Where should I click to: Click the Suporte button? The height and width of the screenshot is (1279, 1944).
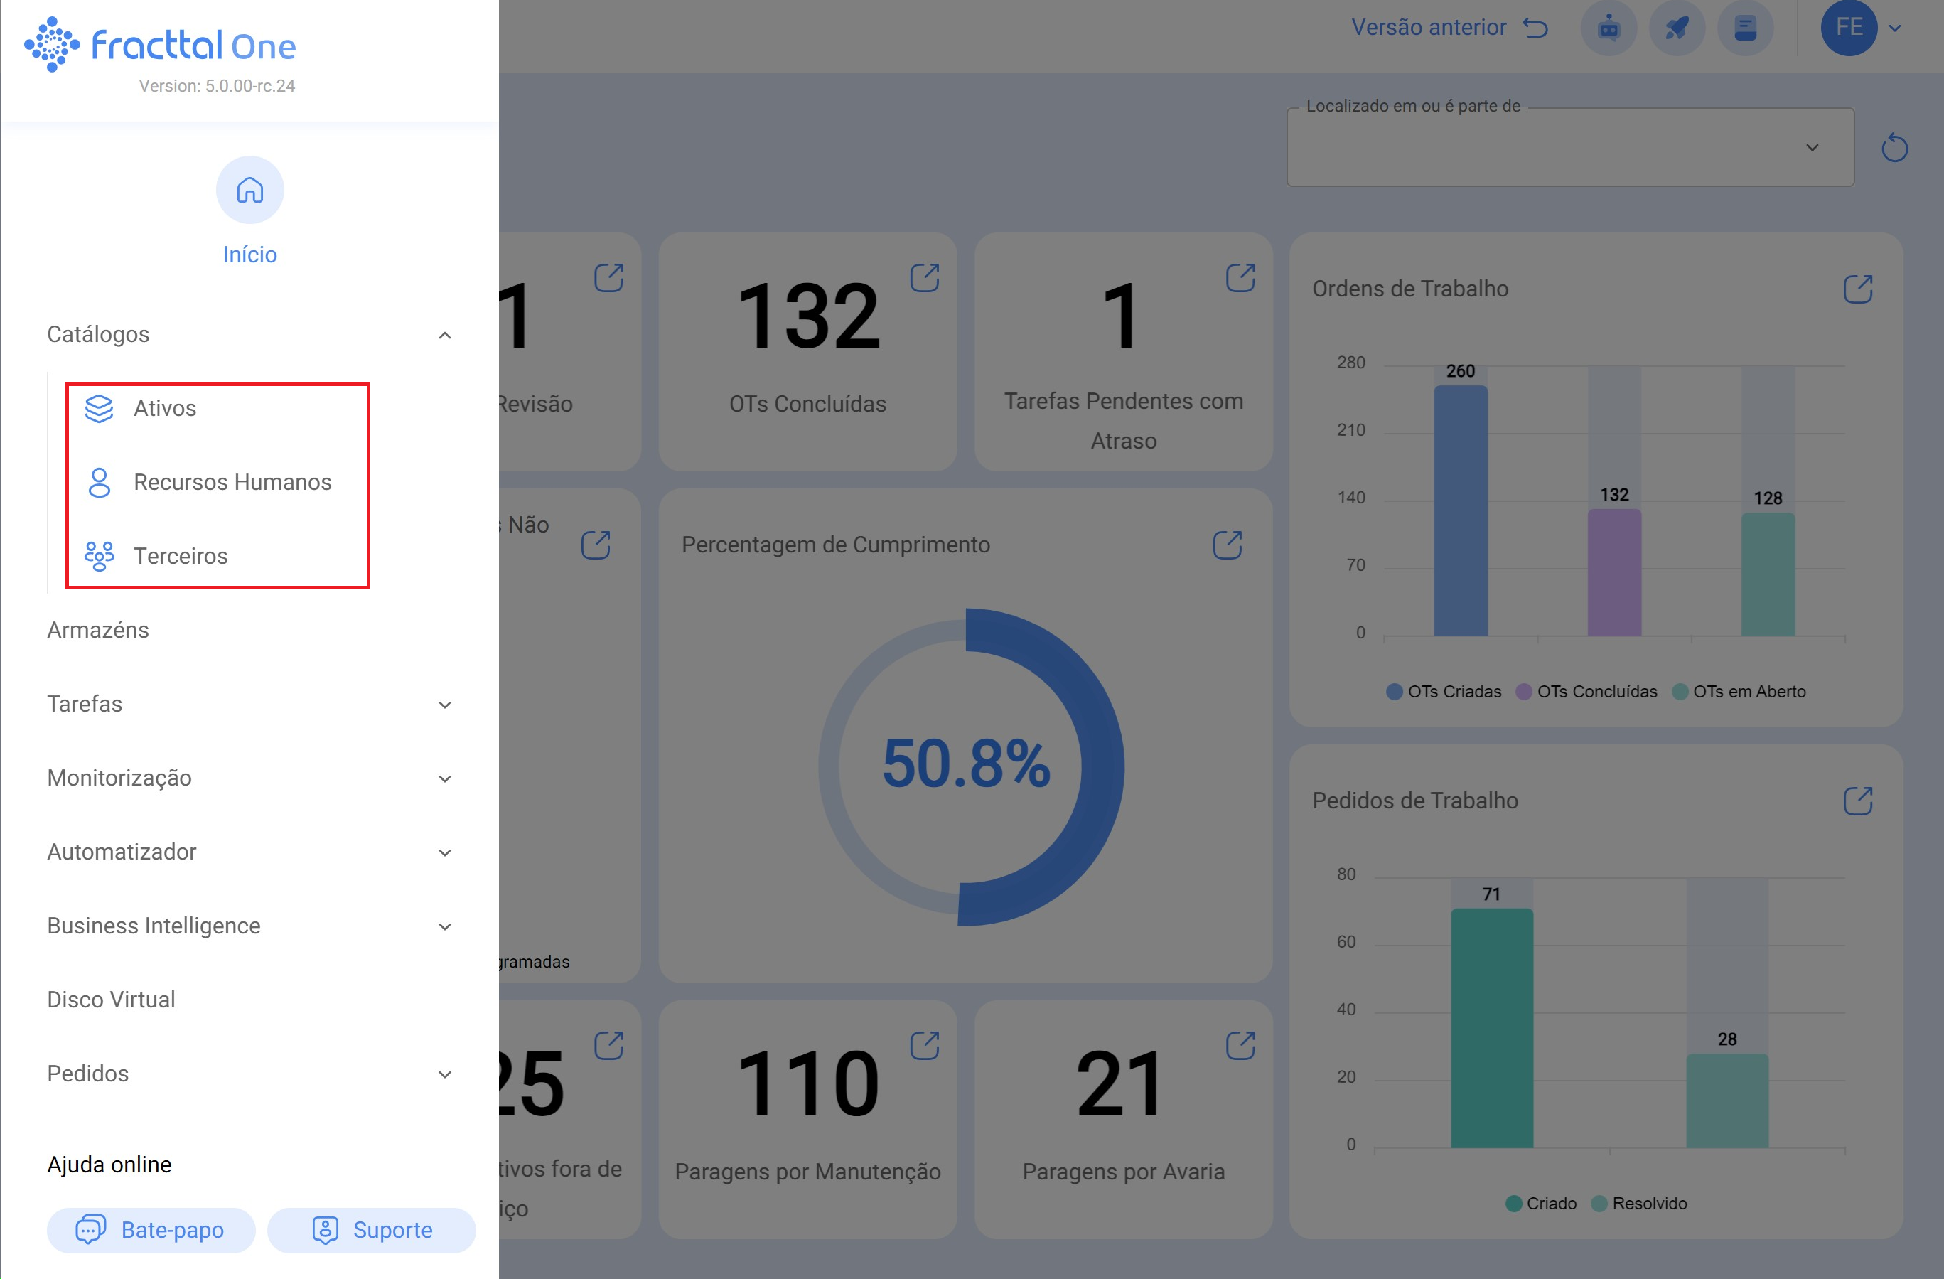coord(372,1230)
